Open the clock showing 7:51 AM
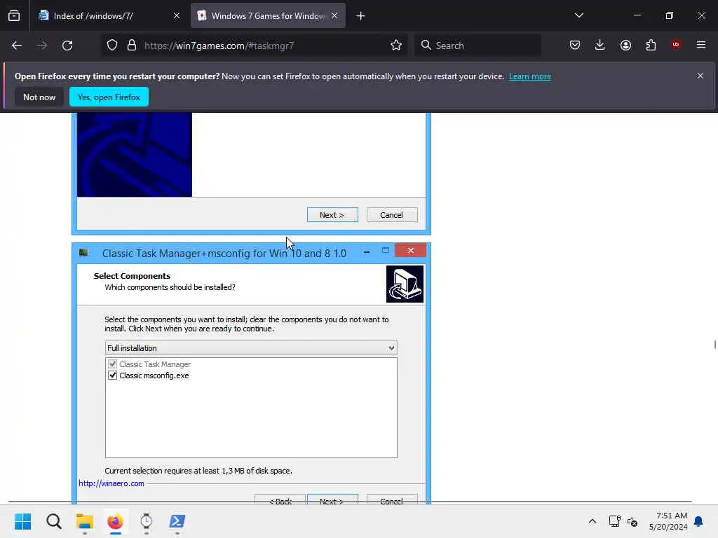Viewport: 718px width, 538px height. tap(668, 521)
